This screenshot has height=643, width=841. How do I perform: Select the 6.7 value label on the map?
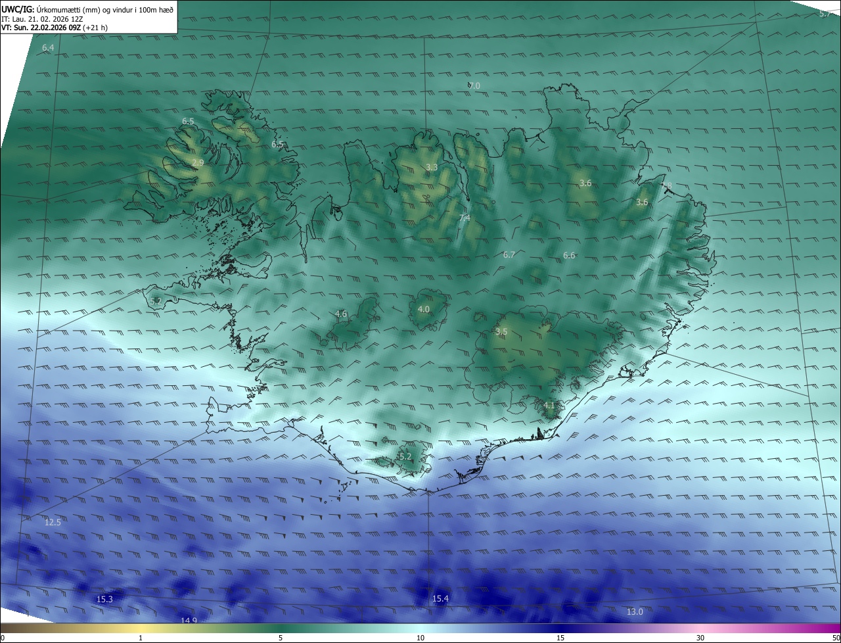[x=509, y=255]
